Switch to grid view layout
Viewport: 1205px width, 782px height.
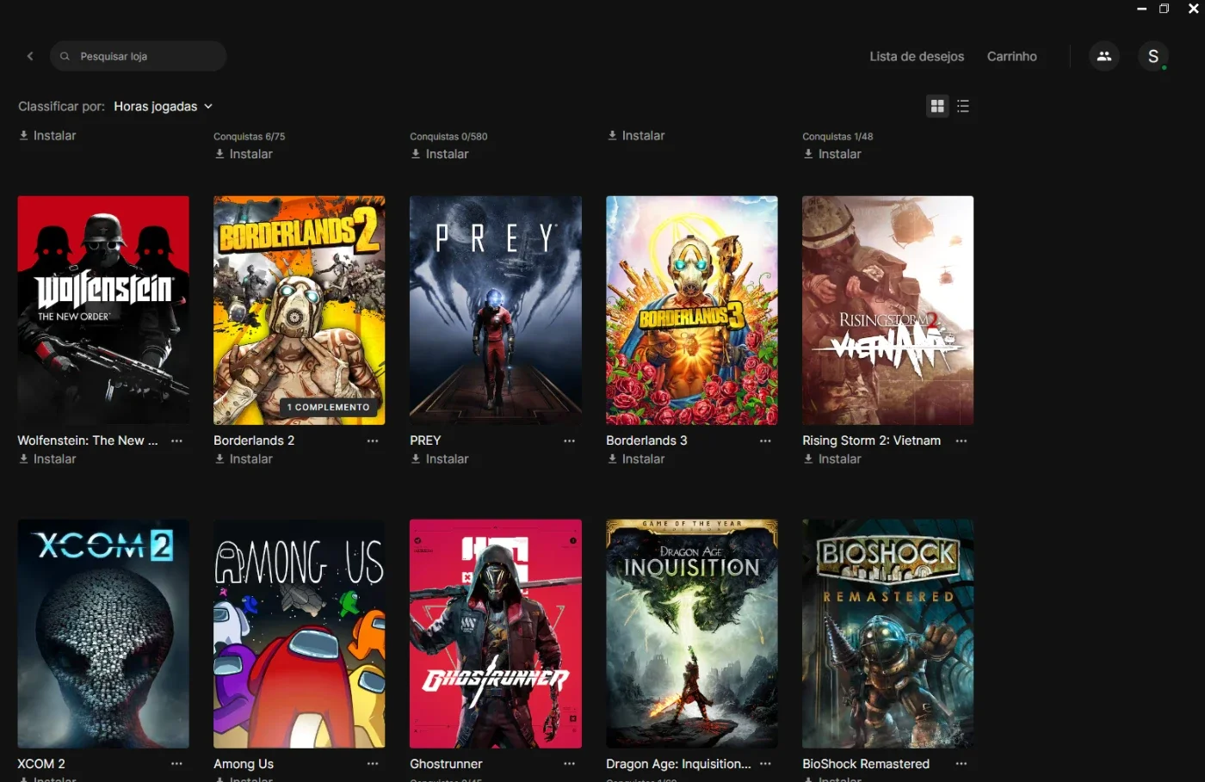tap(937, 106)
